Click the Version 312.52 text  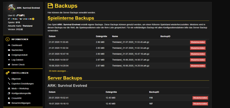click(15, 29)
